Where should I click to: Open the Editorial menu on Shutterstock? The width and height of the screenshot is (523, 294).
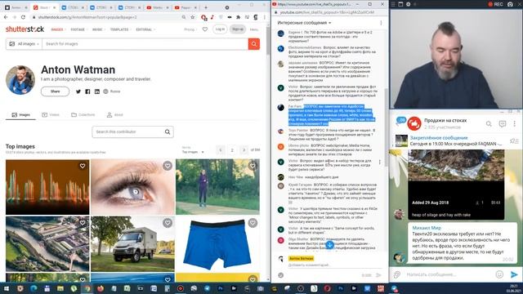(145, 29)
